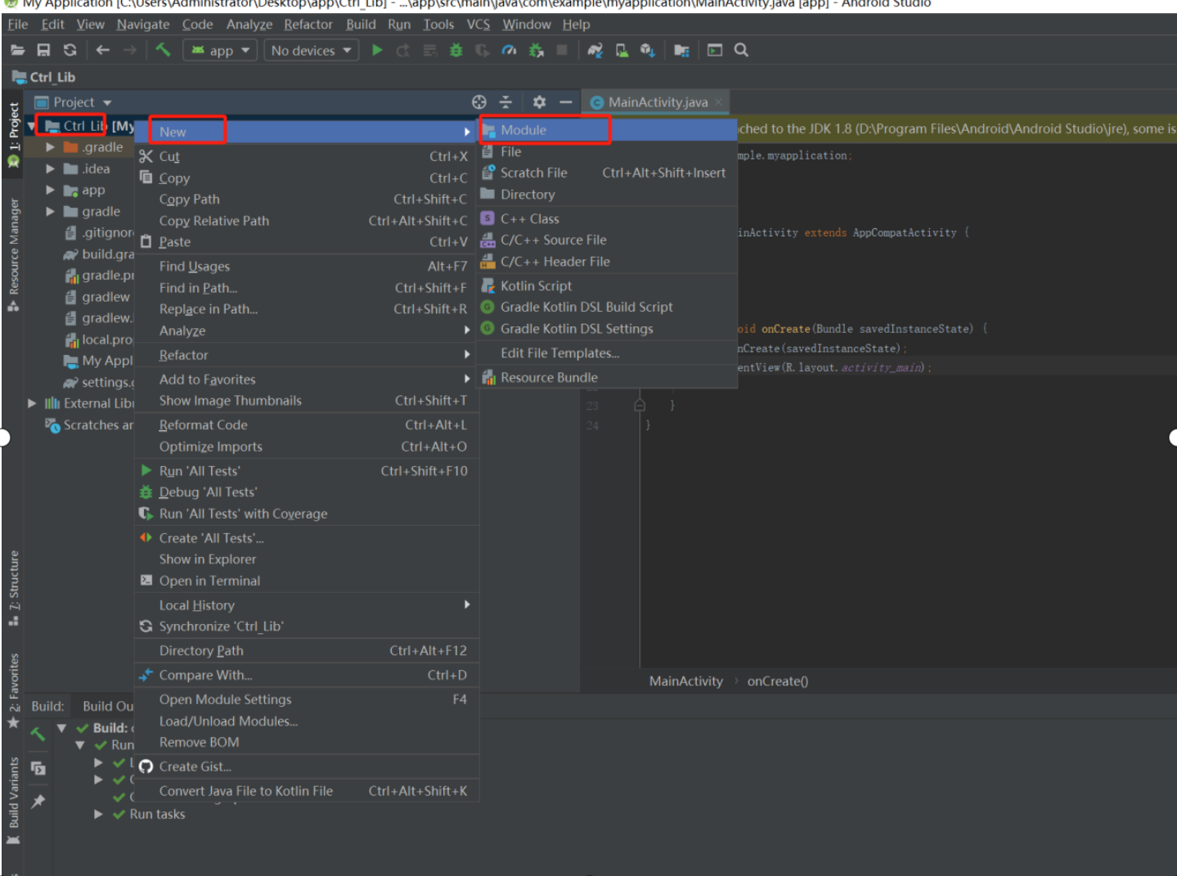Click Collapse All icon in Project panel
The width and height of the screenshot is (1177, 876).
click(505, 101)
